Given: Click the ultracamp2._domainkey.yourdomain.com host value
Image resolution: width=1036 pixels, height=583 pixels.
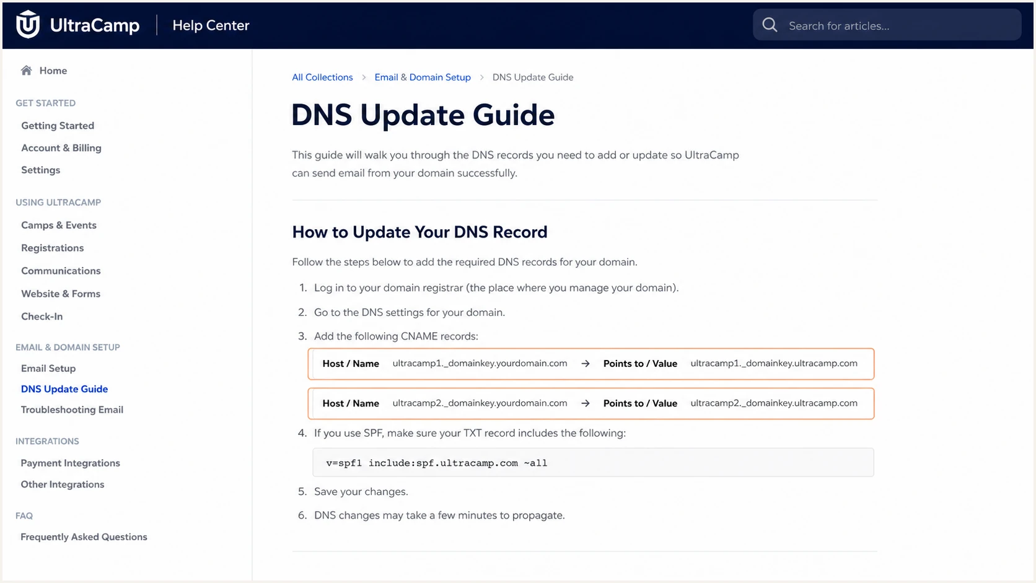Looking at the screenshot, I should pos(480,403).
